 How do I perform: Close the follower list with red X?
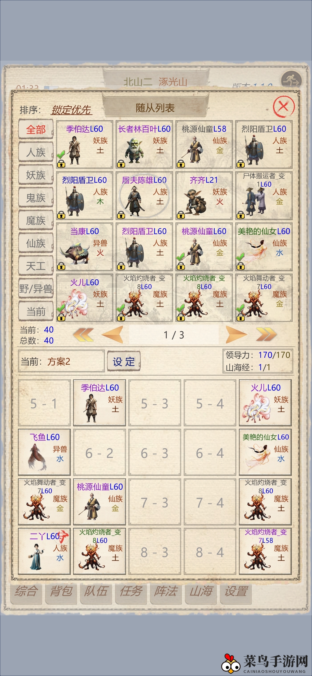[284, 107]
